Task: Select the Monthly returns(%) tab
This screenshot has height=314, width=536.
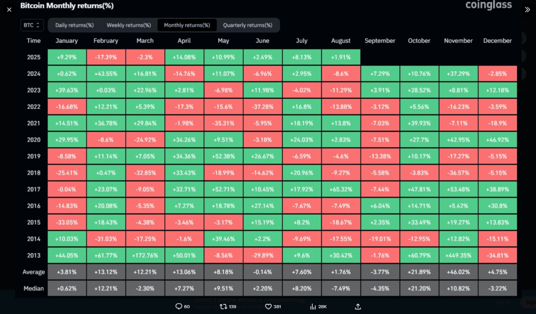Action: pyautogui.click(x=187, y=25)
